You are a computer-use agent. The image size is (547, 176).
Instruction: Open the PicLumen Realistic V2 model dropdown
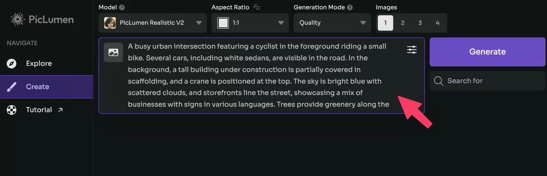[x=153, y=23]
